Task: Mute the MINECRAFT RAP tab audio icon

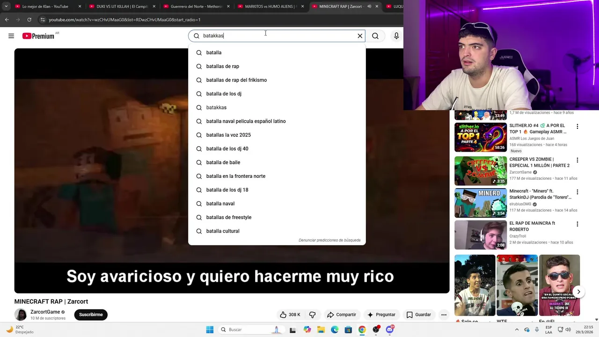Action: [x=369, y=7]
